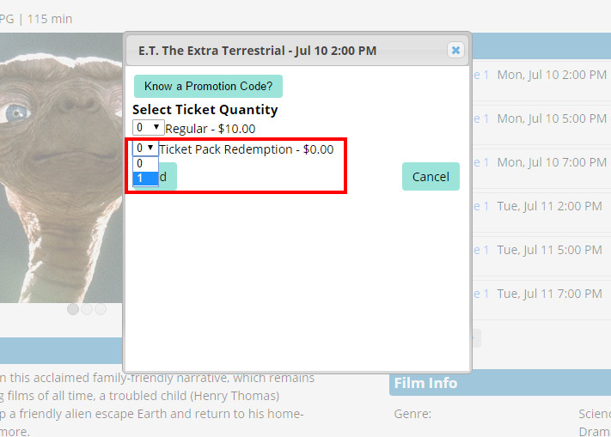
Task: Select the Mon, Jul 10 5:00 PM showtime
Action: click(x=551, y=118)
